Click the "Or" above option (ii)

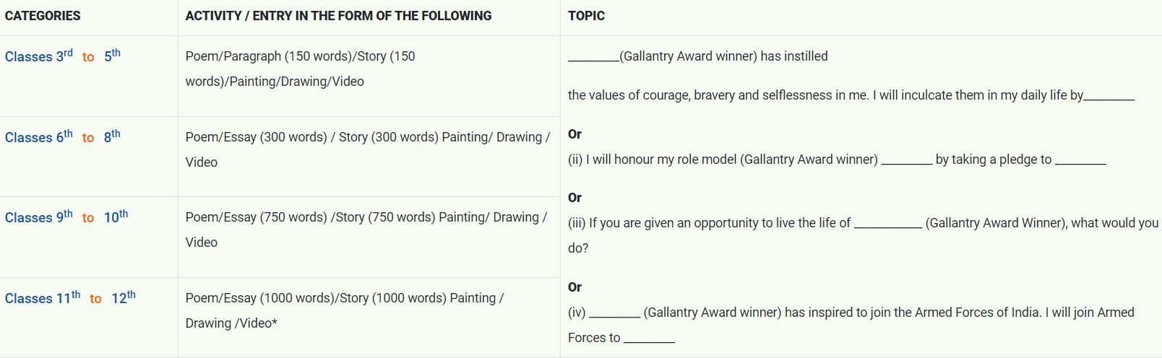[x=574, y=134]
